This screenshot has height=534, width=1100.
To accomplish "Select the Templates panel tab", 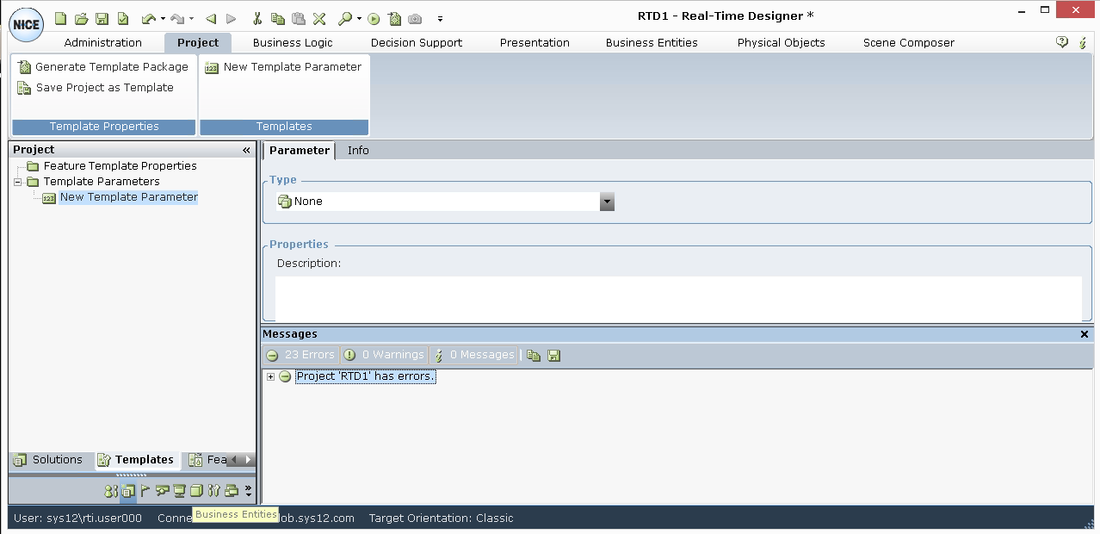I will pos(136,460).
